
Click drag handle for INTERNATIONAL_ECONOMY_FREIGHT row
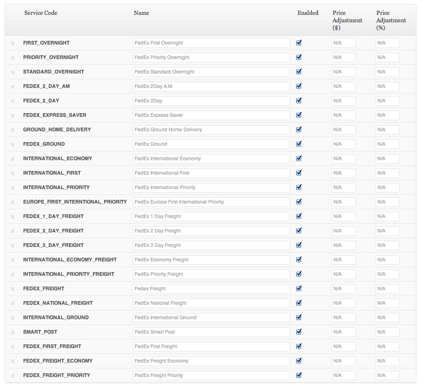(13, 260)
